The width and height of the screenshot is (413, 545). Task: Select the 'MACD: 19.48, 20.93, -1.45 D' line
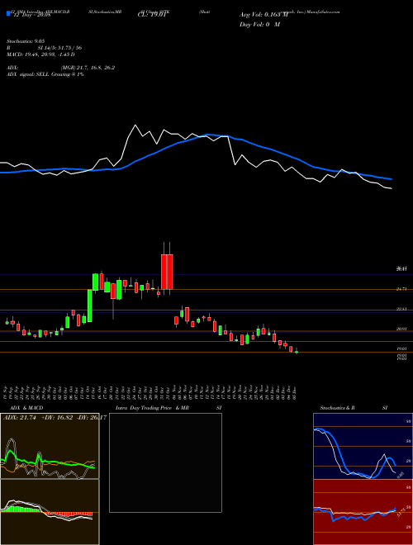[40, 54]
